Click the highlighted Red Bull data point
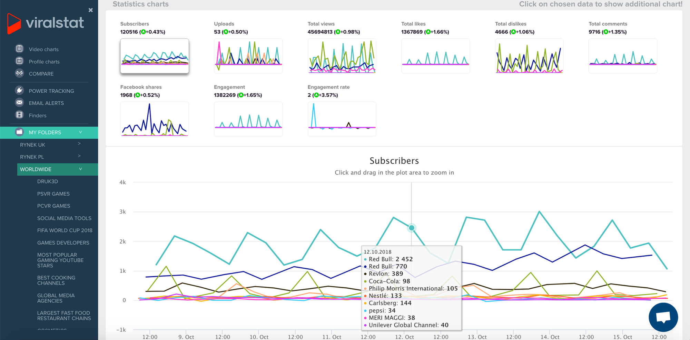690x340 pixels. pos(412,228)
